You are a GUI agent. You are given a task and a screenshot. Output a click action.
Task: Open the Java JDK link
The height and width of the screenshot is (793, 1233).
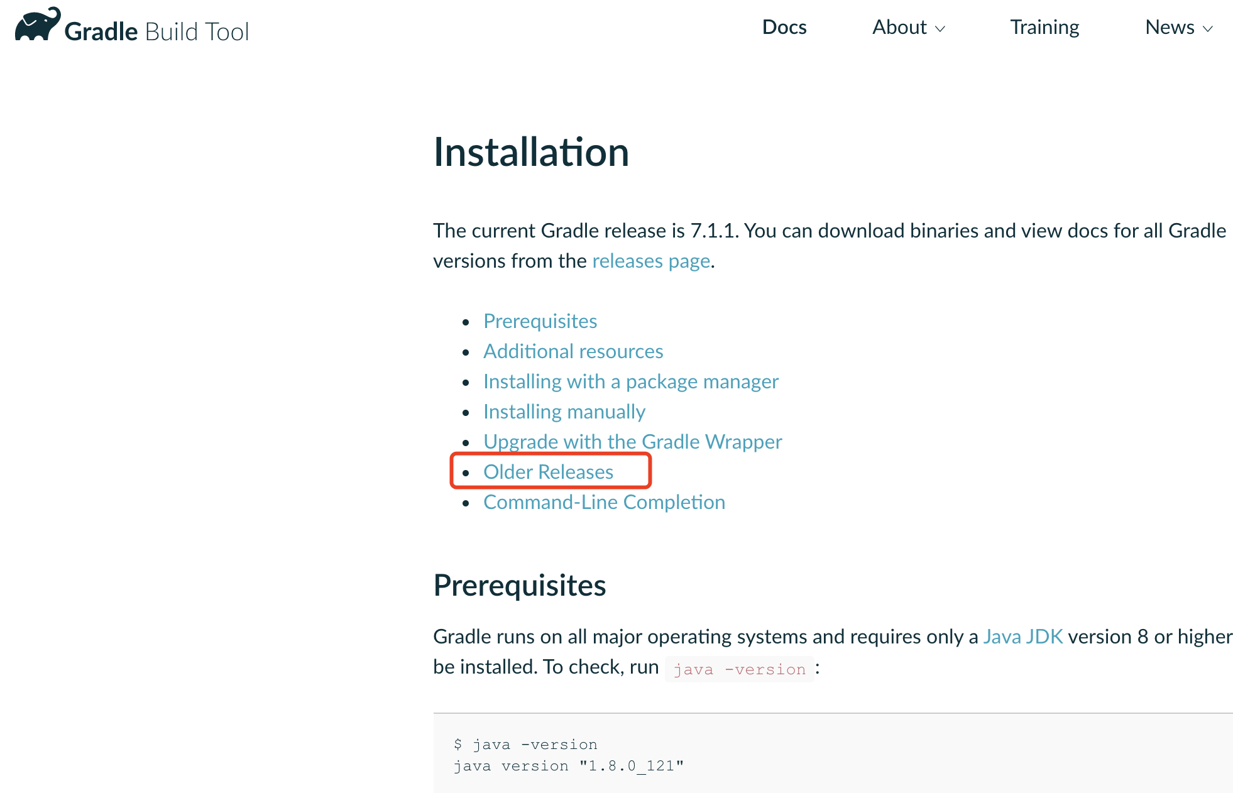pos(1022,637)
